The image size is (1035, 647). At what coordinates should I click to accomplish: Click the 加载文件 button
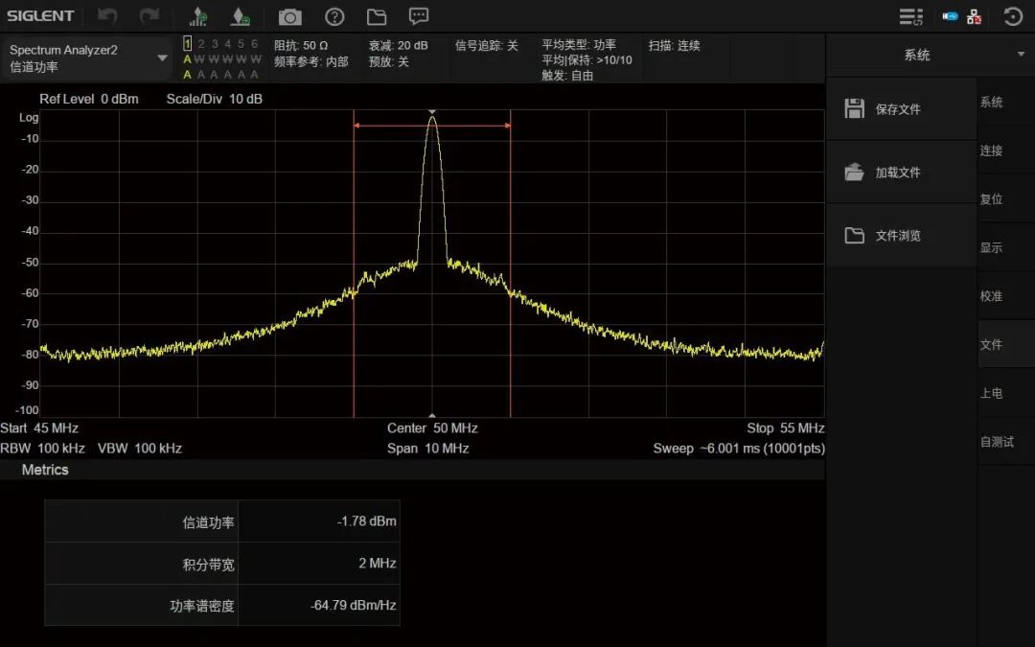coord(901,173)
